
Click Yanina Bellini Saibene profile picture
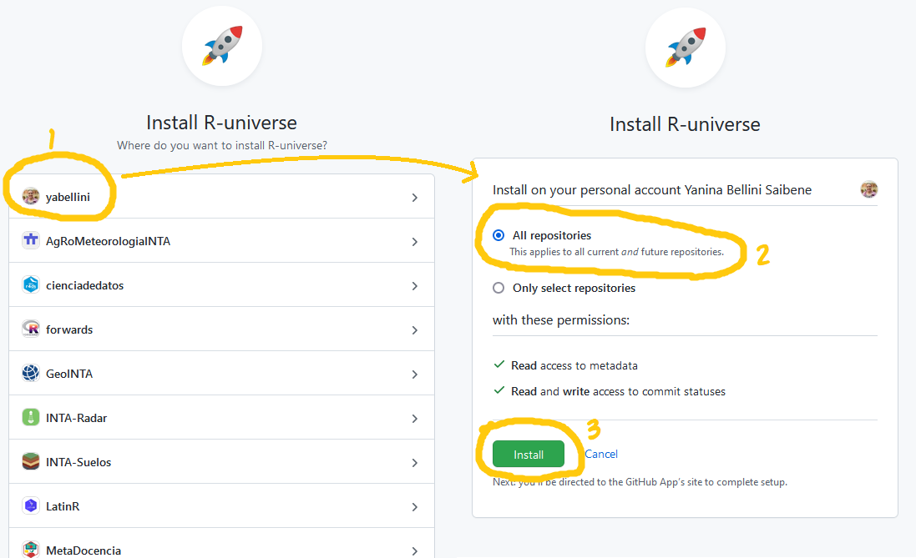click(869, 189)
